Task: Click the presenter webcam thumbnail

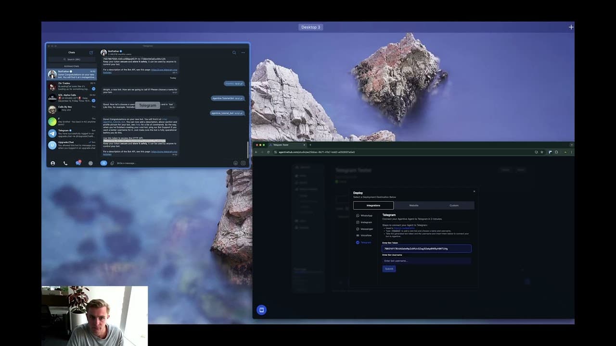Action: pos(94,316)
